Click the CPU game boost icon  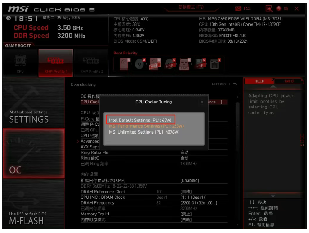point(20,63)
